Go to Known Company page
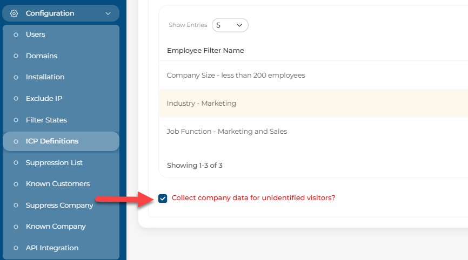This screenshot has width=468, height=260. [x=56, y=227]
